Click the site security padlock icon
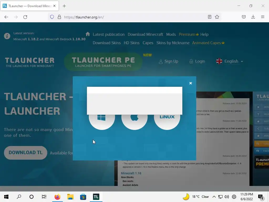 [59, 17]
